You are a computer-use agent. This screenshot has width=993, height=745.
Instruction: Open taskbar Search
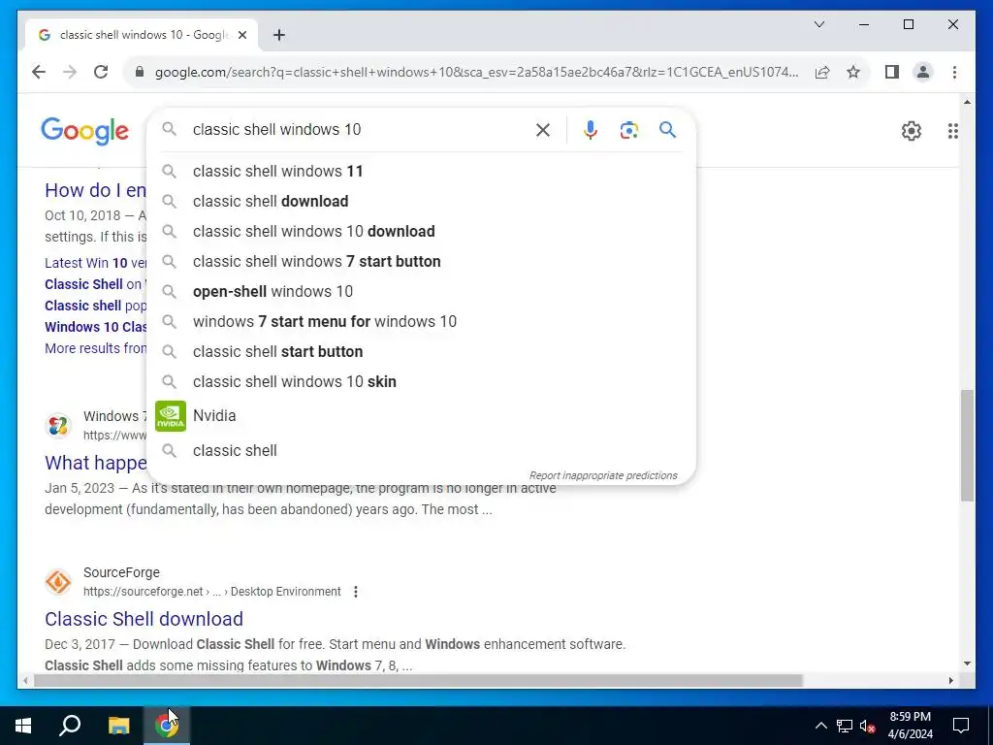pos(70,726)
